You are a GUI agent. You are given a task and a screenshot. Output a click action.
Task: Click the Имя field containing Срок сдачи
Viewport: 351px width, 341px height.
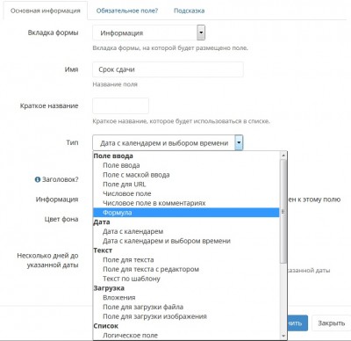click(x=168, y=69)
